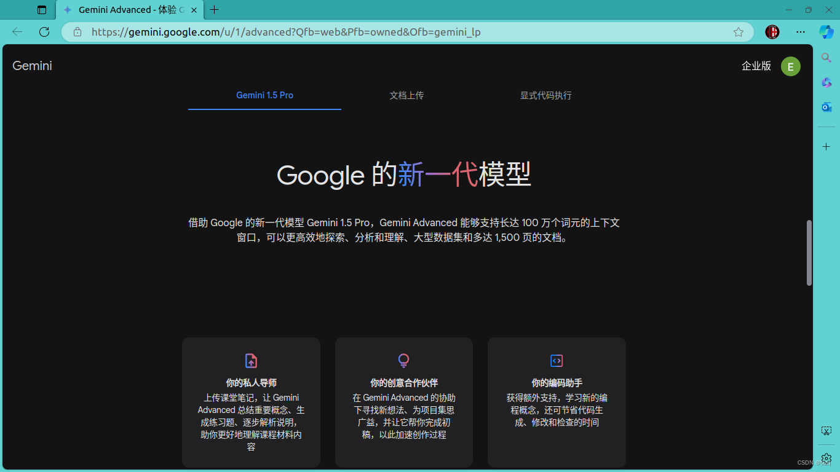Switch to the Gemini 1.5 Pro tab

pyautogui.click(x=264, y=95)
